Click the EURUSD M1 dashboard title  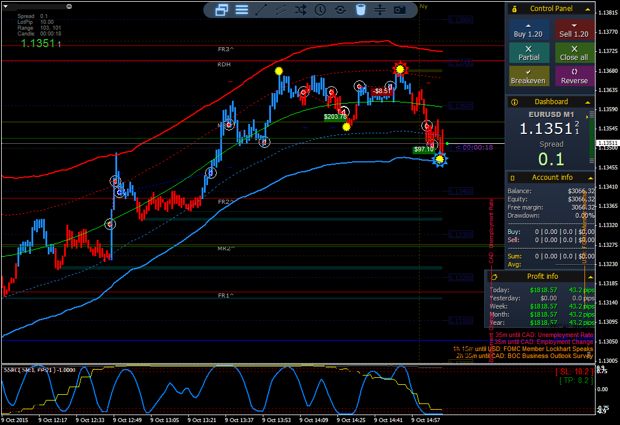551,115
